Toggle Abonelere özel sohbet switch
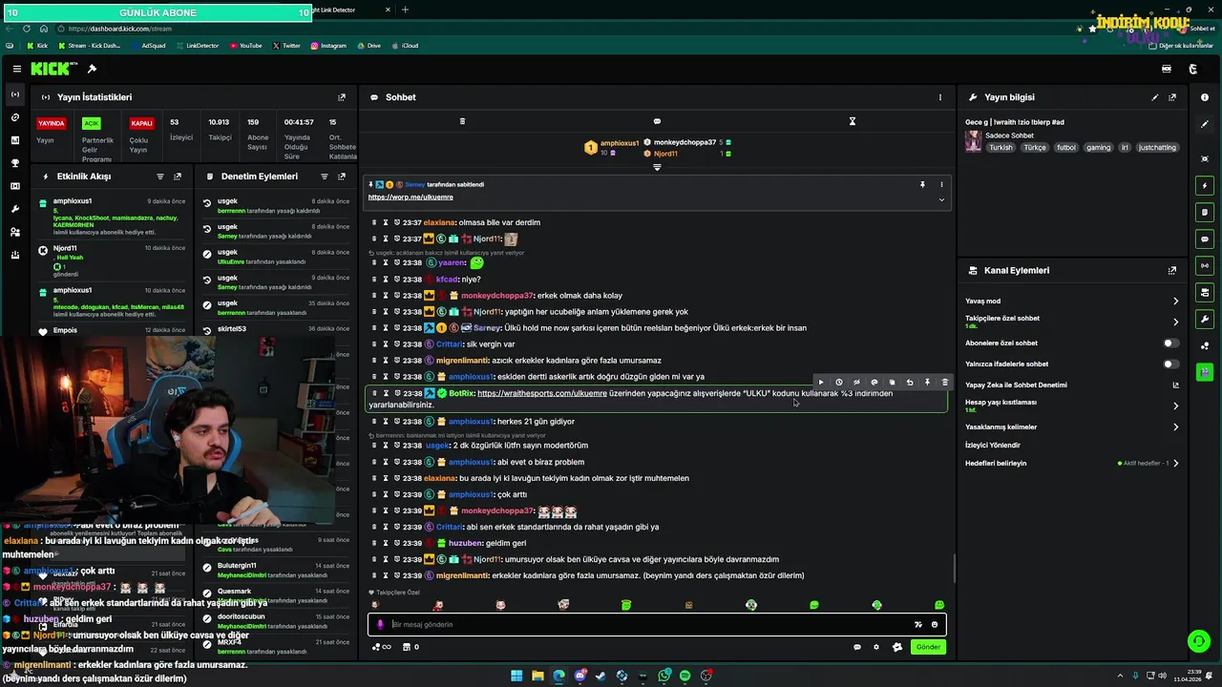 tap(1170, 343)
